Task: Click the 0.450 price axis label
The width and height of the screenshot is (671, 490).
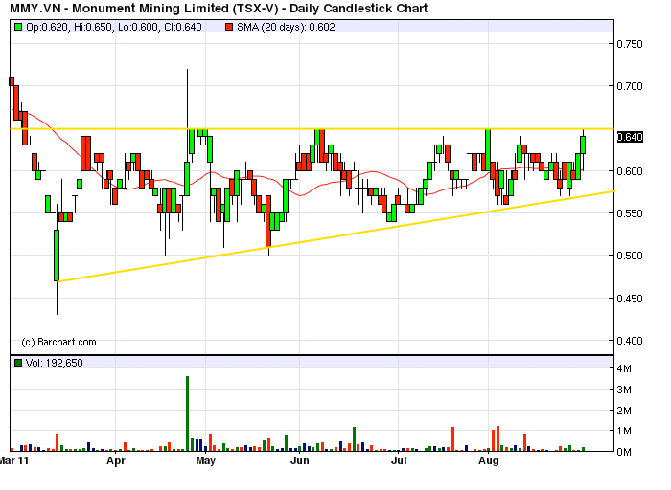Action: 630,299
